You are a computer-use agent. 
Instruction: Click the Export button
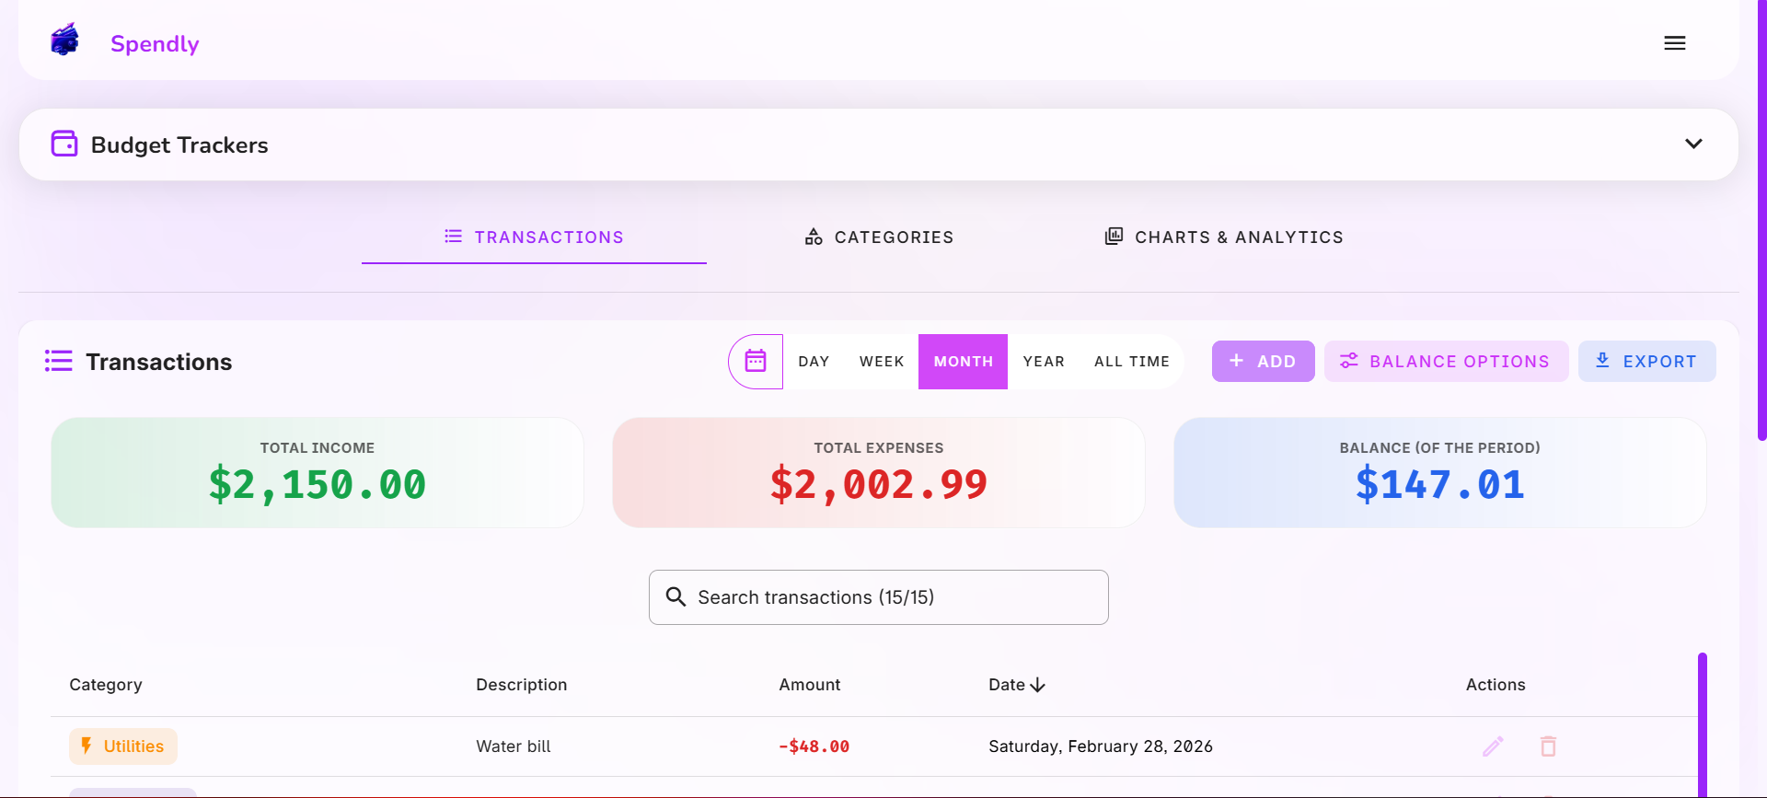click(x=1646, y=362)
